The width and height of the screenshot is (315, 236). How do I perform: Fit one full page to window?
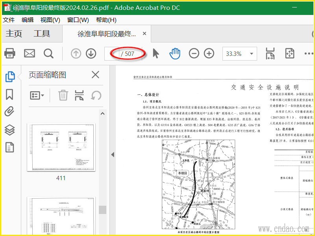coord(290,53)
